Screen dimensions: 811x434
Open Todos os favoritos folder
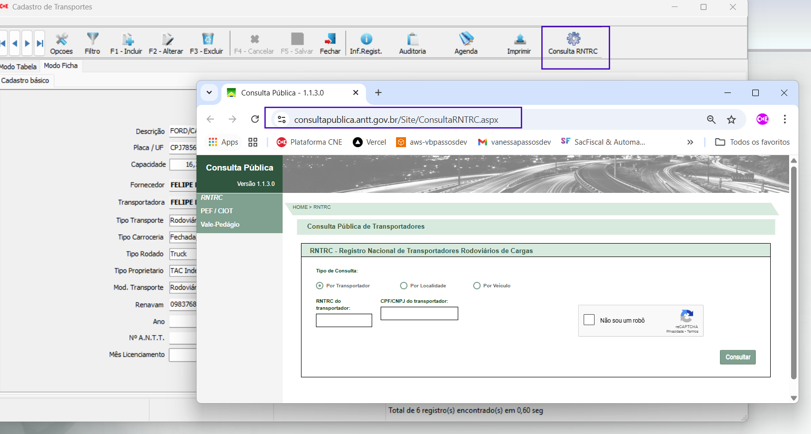coord(752,142)
